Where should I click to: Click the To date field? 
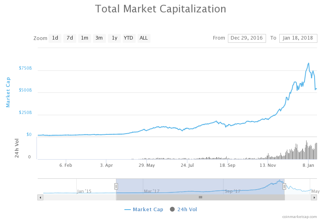tap(298, 38)
